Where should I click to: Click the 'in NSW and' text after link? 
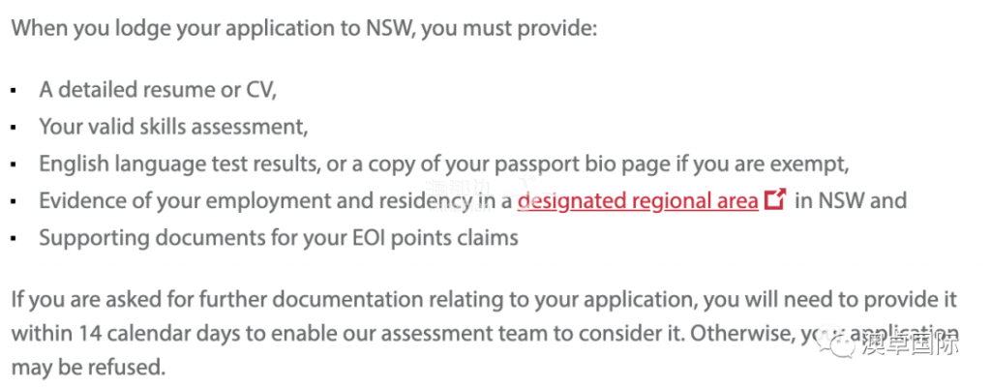pos(851,200)
